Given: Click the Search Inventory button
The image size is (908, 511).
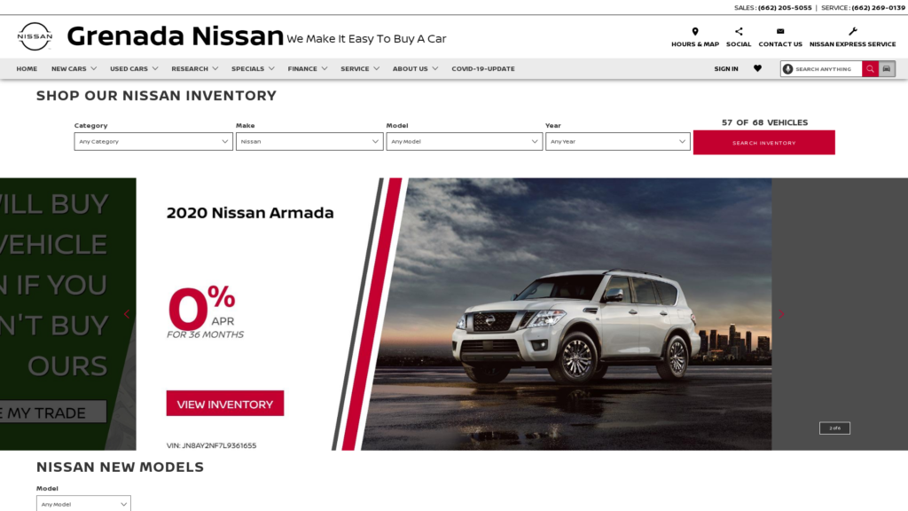Looking at the screenshot, I should pos(763,143).
